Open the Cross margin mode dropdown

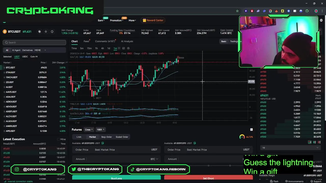[89, 130]
